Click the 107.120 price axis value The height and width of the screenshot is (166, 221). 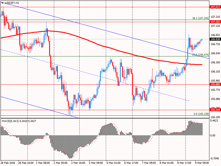pos(215,26)
